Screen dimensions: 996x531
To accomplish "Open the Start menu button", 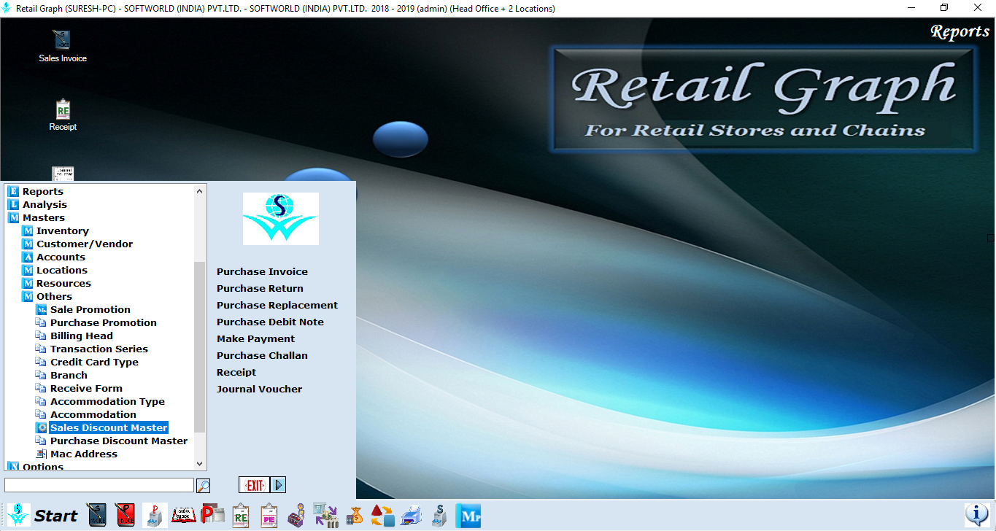I will (x=55, y=516).
